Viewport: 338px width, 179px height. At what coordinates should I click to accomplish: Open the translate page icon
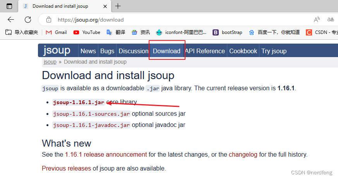[x=331, y=20]
